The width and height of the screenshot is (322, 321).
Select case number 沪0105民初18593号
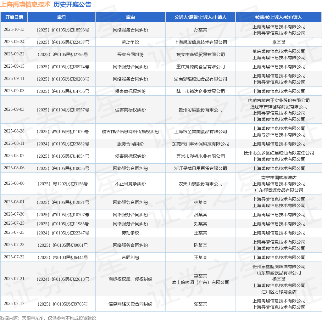point(63,30)
